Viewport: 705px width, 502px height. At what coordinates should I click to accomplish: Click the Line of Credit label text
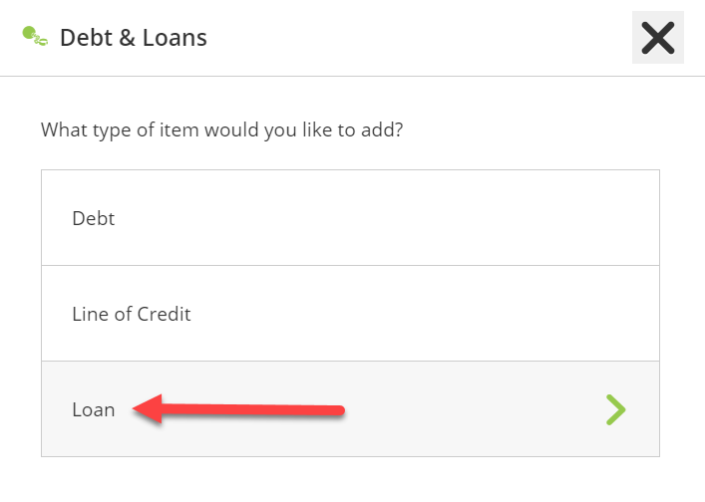(x=132, y=314)
